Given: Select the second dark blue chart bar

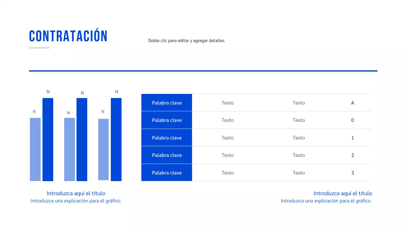Looking at the screenshot, I should (82, 139).
